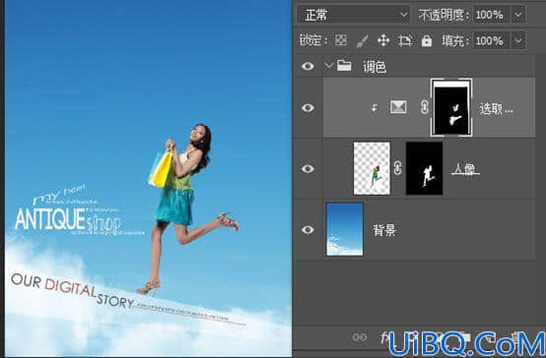Click the fill value field showing 100%

(x=490, y=41)
